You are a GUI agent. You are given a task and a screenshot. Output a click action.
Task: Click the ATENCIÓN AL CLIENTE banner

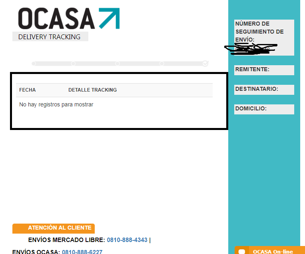[x=54, y=228]
